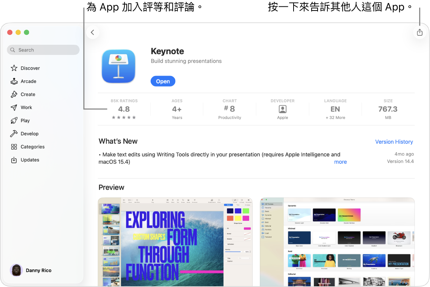The width and height of the screenshot is (430, 287).
Task: Click the Preview heading
Action: pos(111,187)
